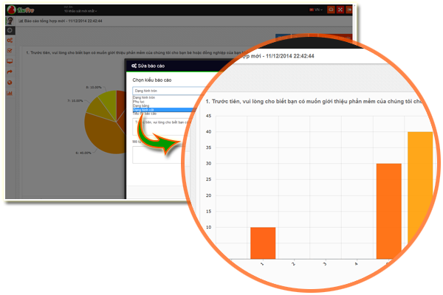Click the user avatar photo

[10, 21]
